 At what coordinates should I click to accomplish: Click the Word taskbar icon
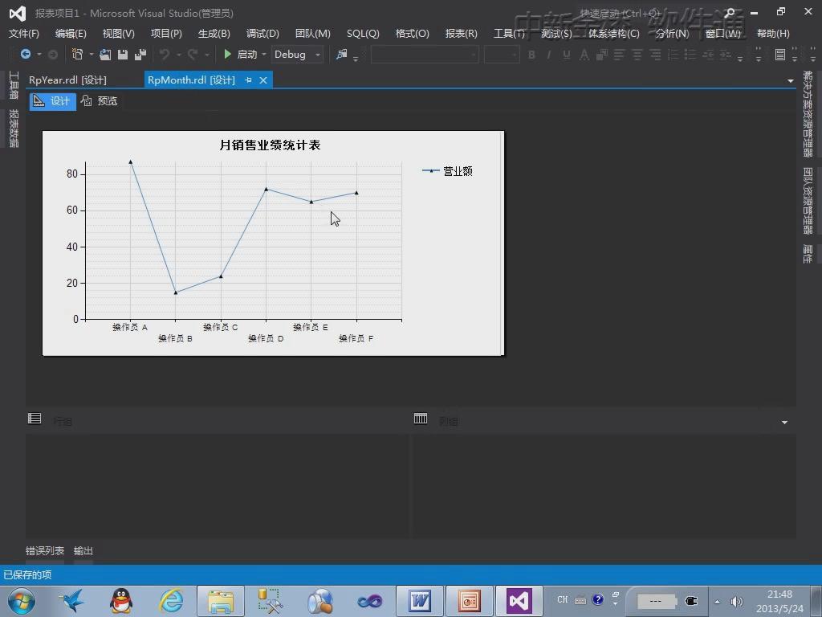(x=420, y=601)
